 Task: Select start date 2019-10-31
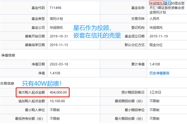59,36
